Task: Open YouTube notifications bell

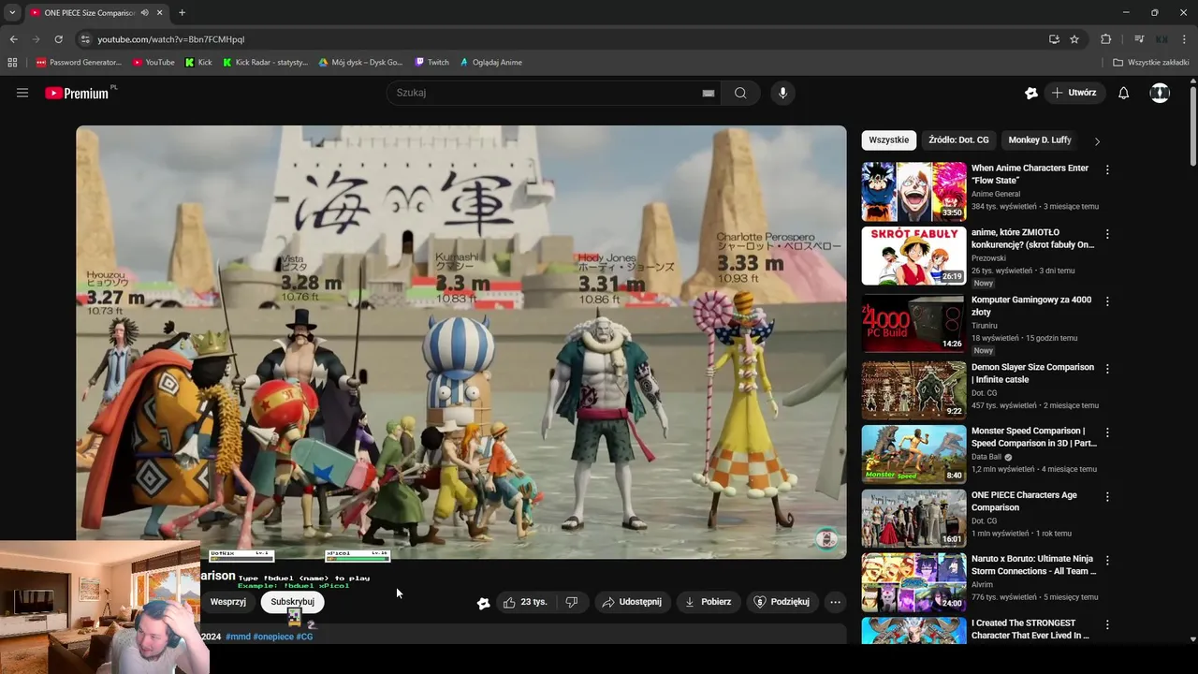Action: (1124, 93)
